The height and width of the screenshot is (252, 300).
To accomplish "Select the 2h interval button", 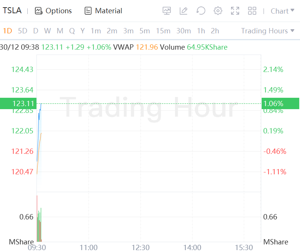I will [x=215, y=31].
